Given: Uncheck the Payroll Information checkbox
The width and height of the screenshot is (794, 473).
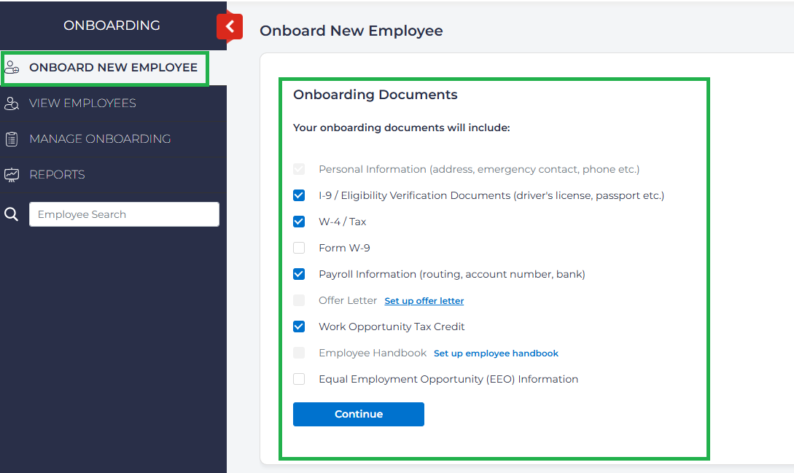Looking at the screenshot, I should [299, 274].
